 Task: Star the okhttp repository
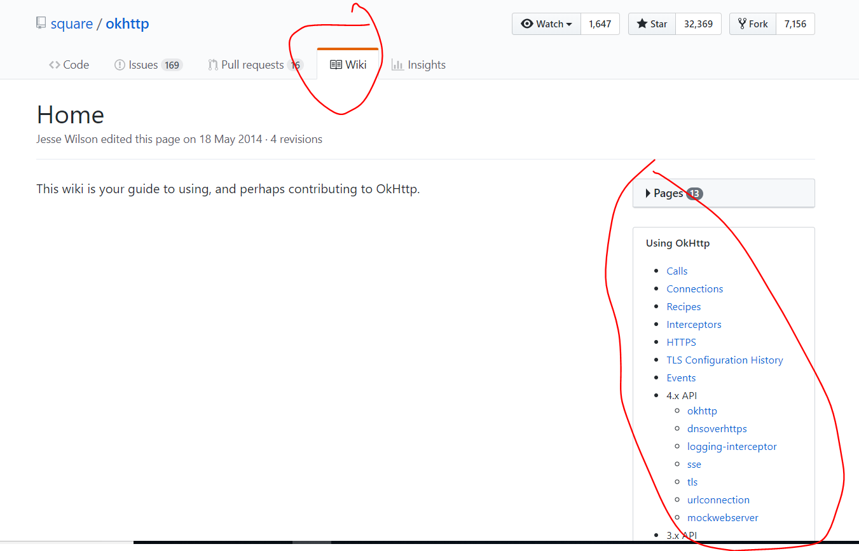pos(652,24)
